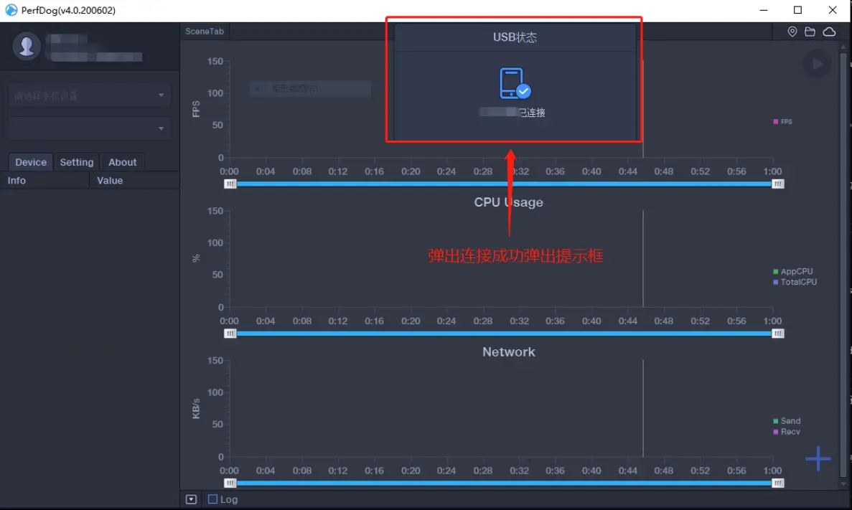This screenshot has width=852, height=510.
Task: Click left handle of FPS range slider
Action: click(230, 184)
